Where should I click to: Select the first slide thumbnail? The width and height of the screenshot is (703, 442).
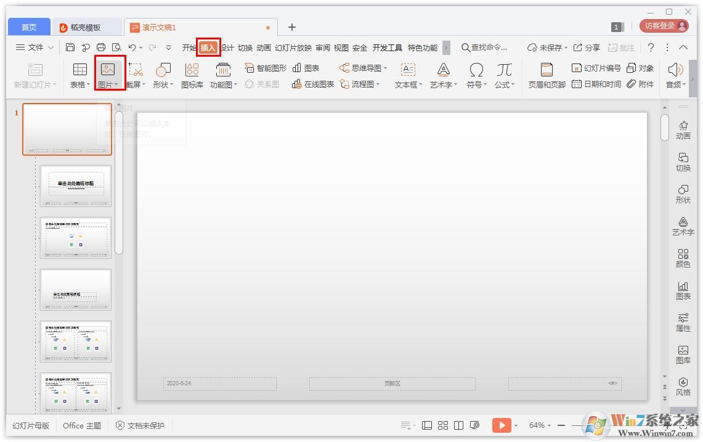pyautogui.click(x=67, y=129)
